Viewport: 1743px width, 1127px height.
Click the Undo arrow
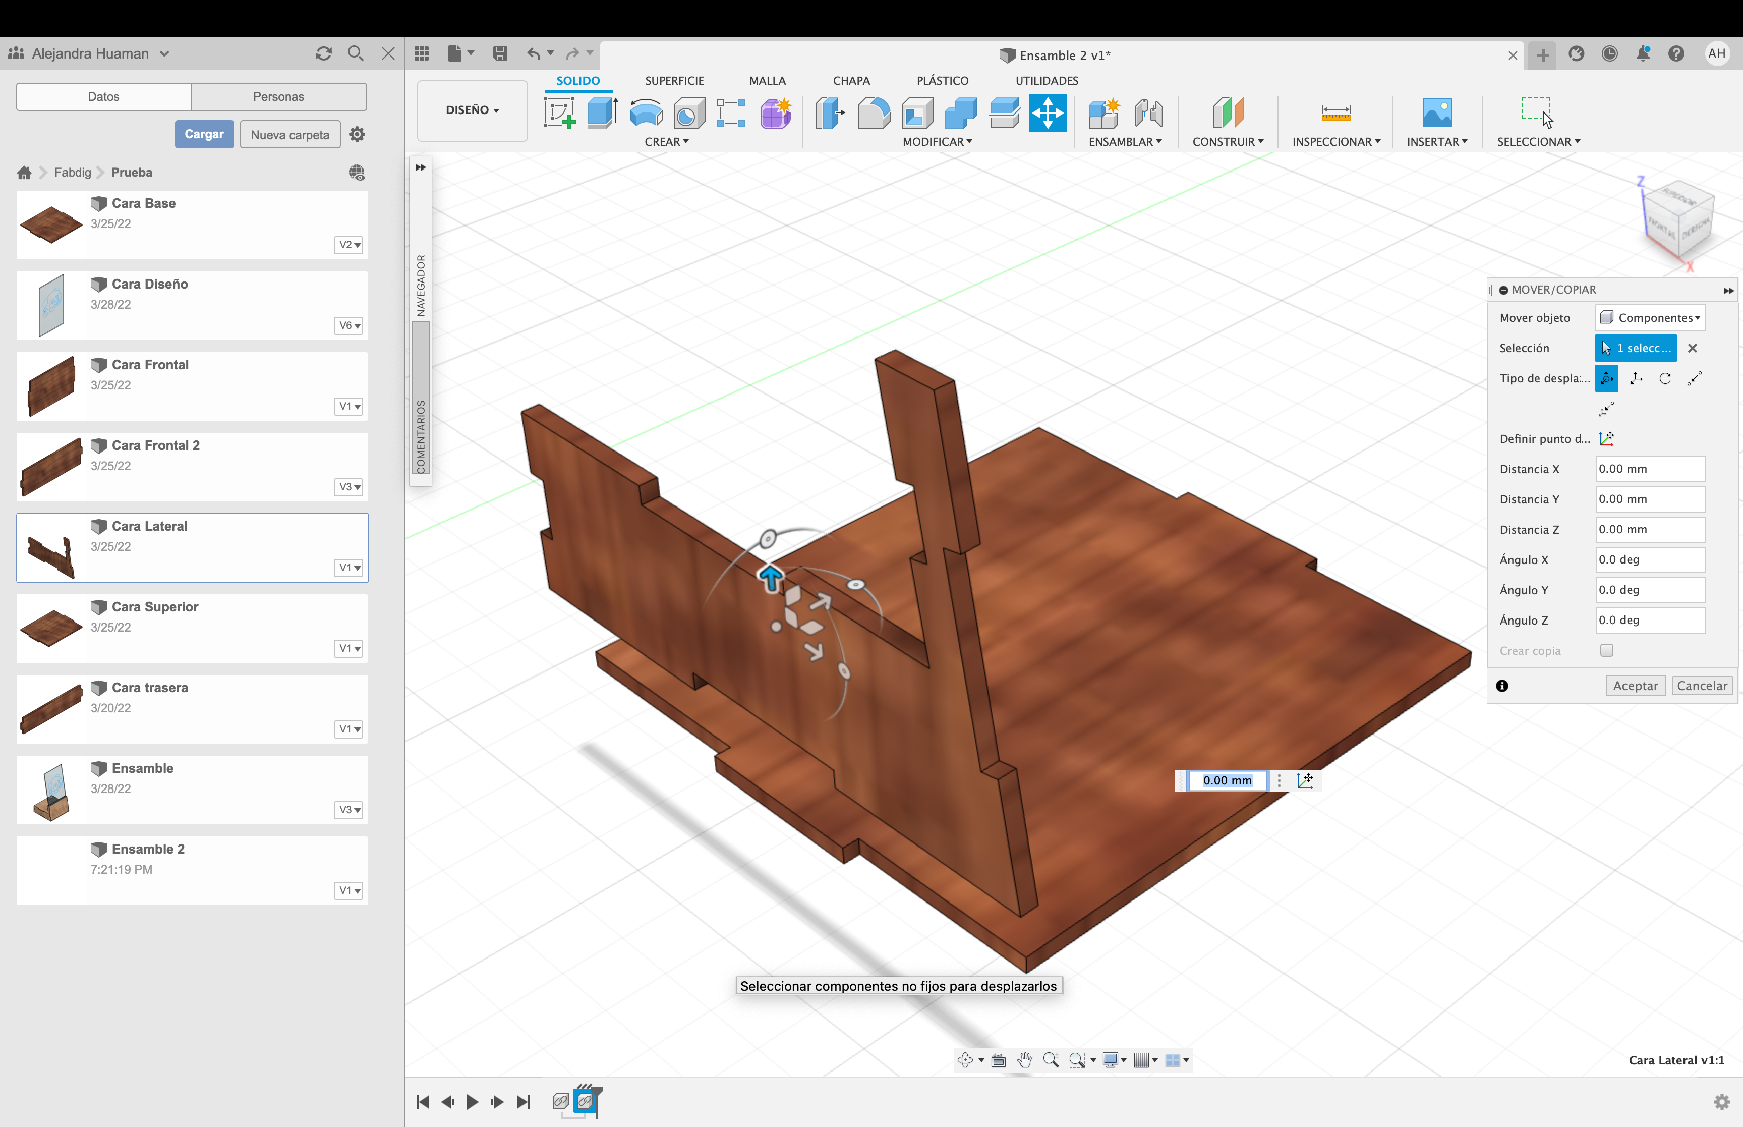pos(534,53)
